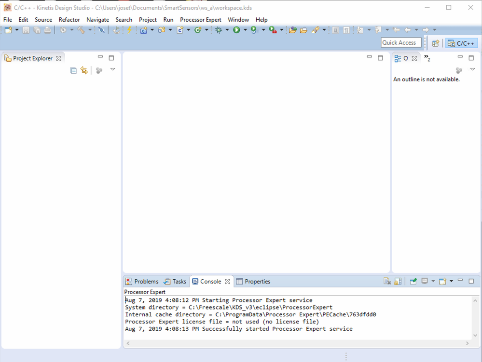Expand the hammer Build dropdown arrow
Viewport: 482px width, 362px height.
90,30
